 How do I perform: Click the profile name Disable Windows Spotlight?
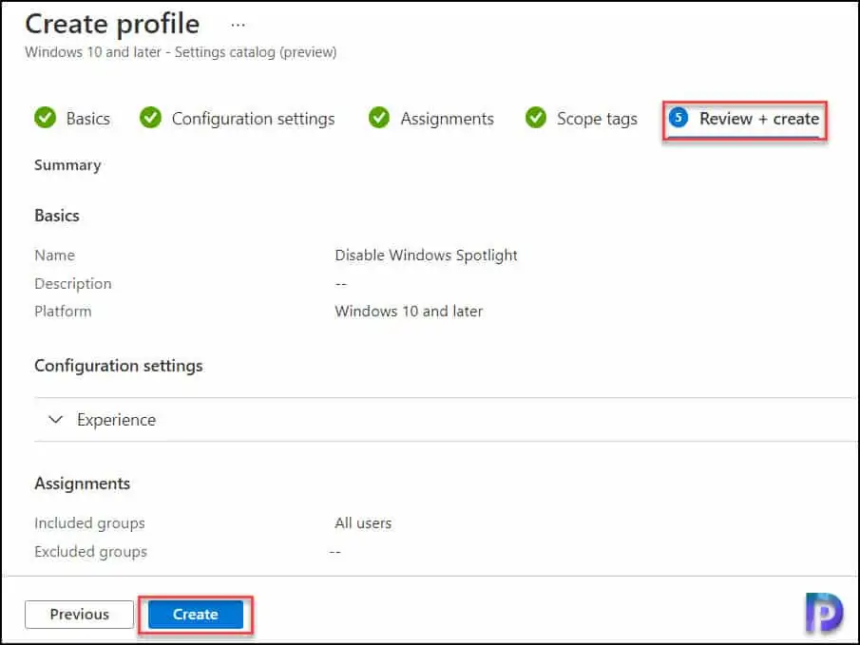(x=426, y=256)
